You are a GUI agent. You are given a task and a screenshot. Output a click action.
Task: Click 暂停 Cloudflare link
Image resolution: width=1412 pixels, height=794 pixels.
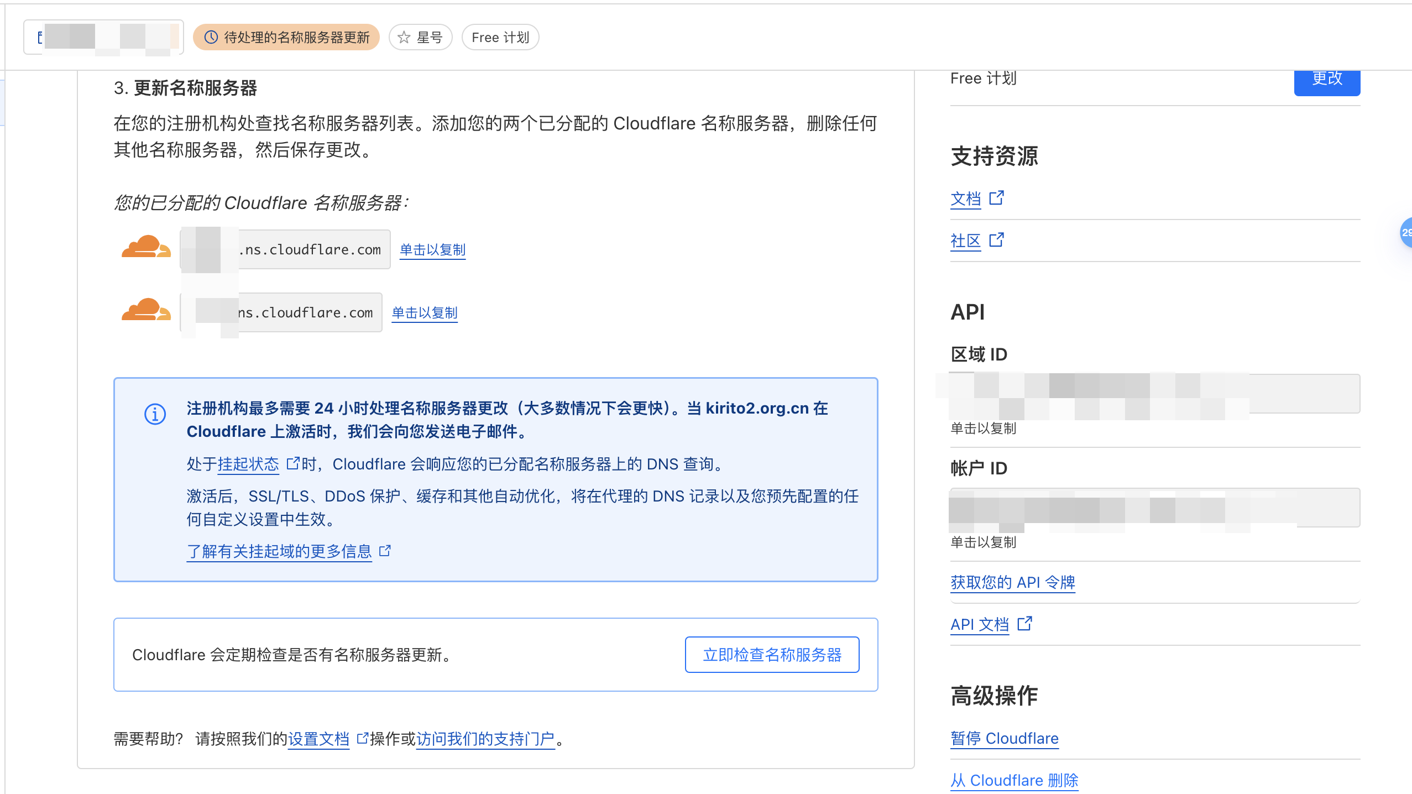tap(1004, 738)
